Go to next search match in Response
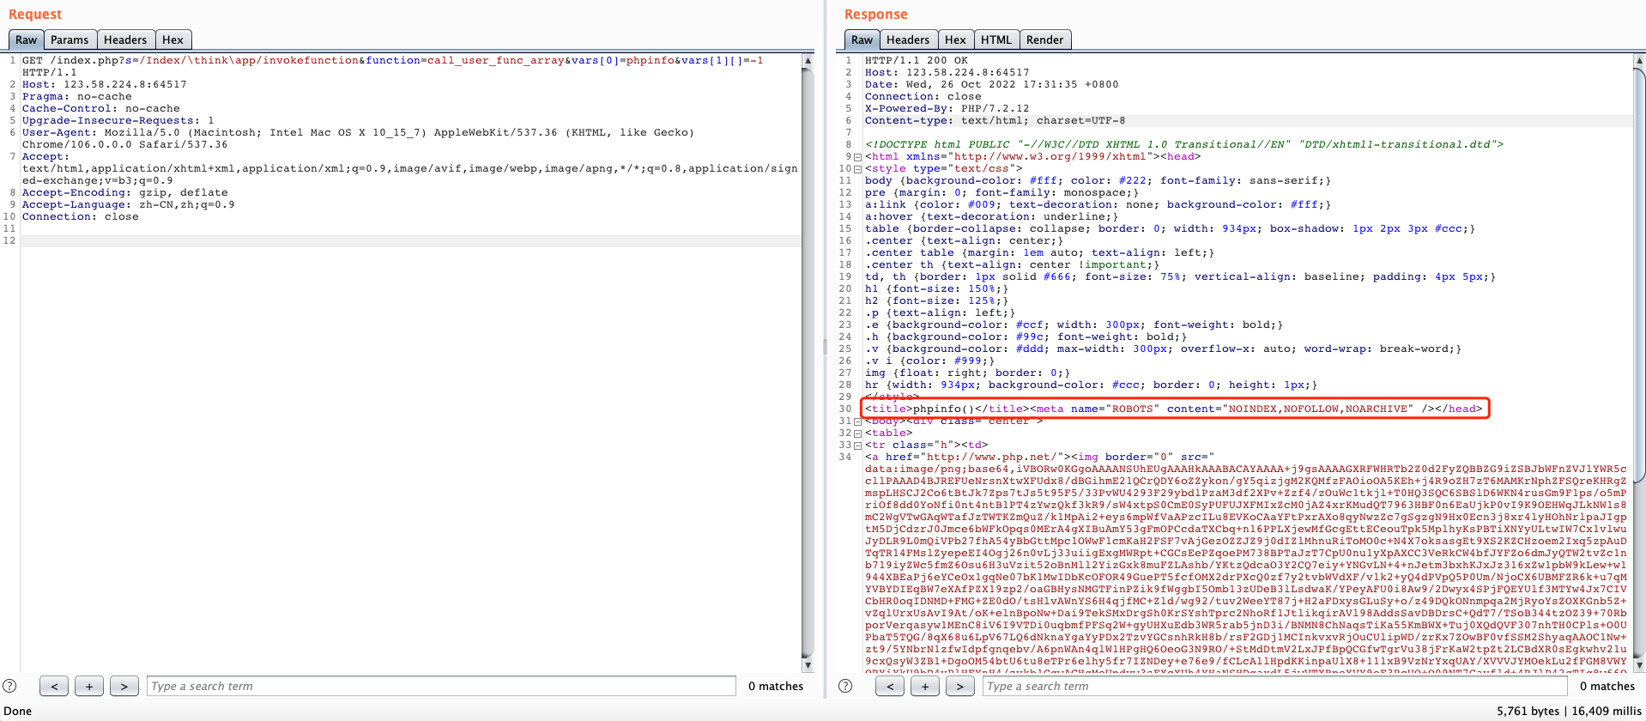Screen dimensions: 1646x721 click(960, 686)
